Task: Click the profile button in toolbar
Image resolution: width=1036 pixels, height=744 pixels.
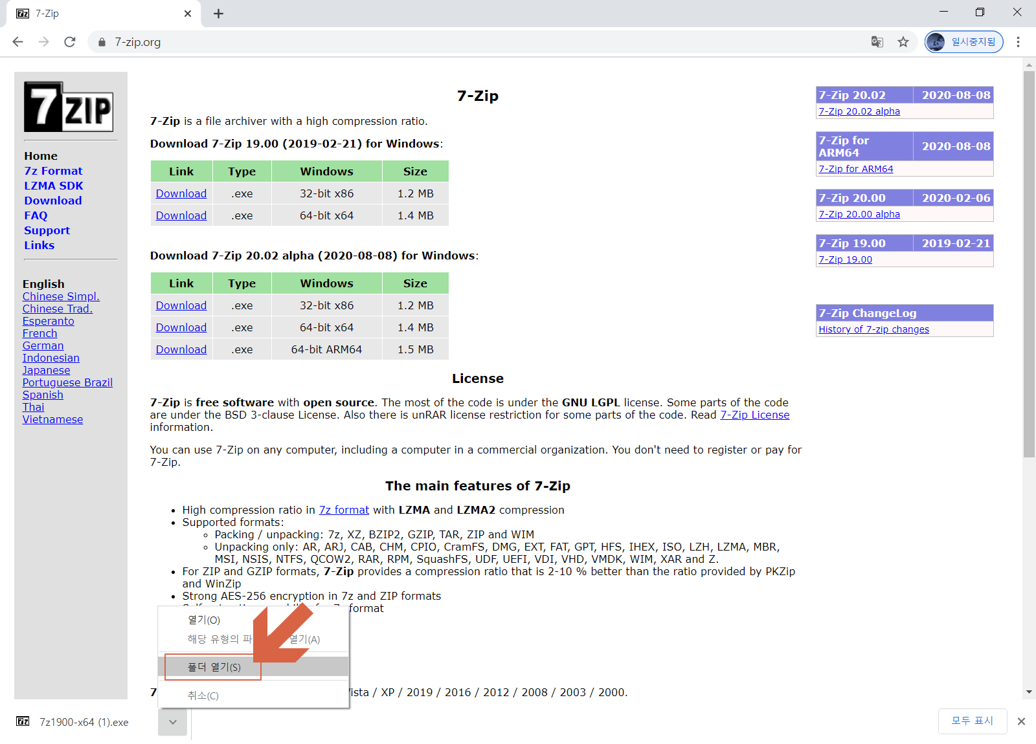Action: (964, 42)
